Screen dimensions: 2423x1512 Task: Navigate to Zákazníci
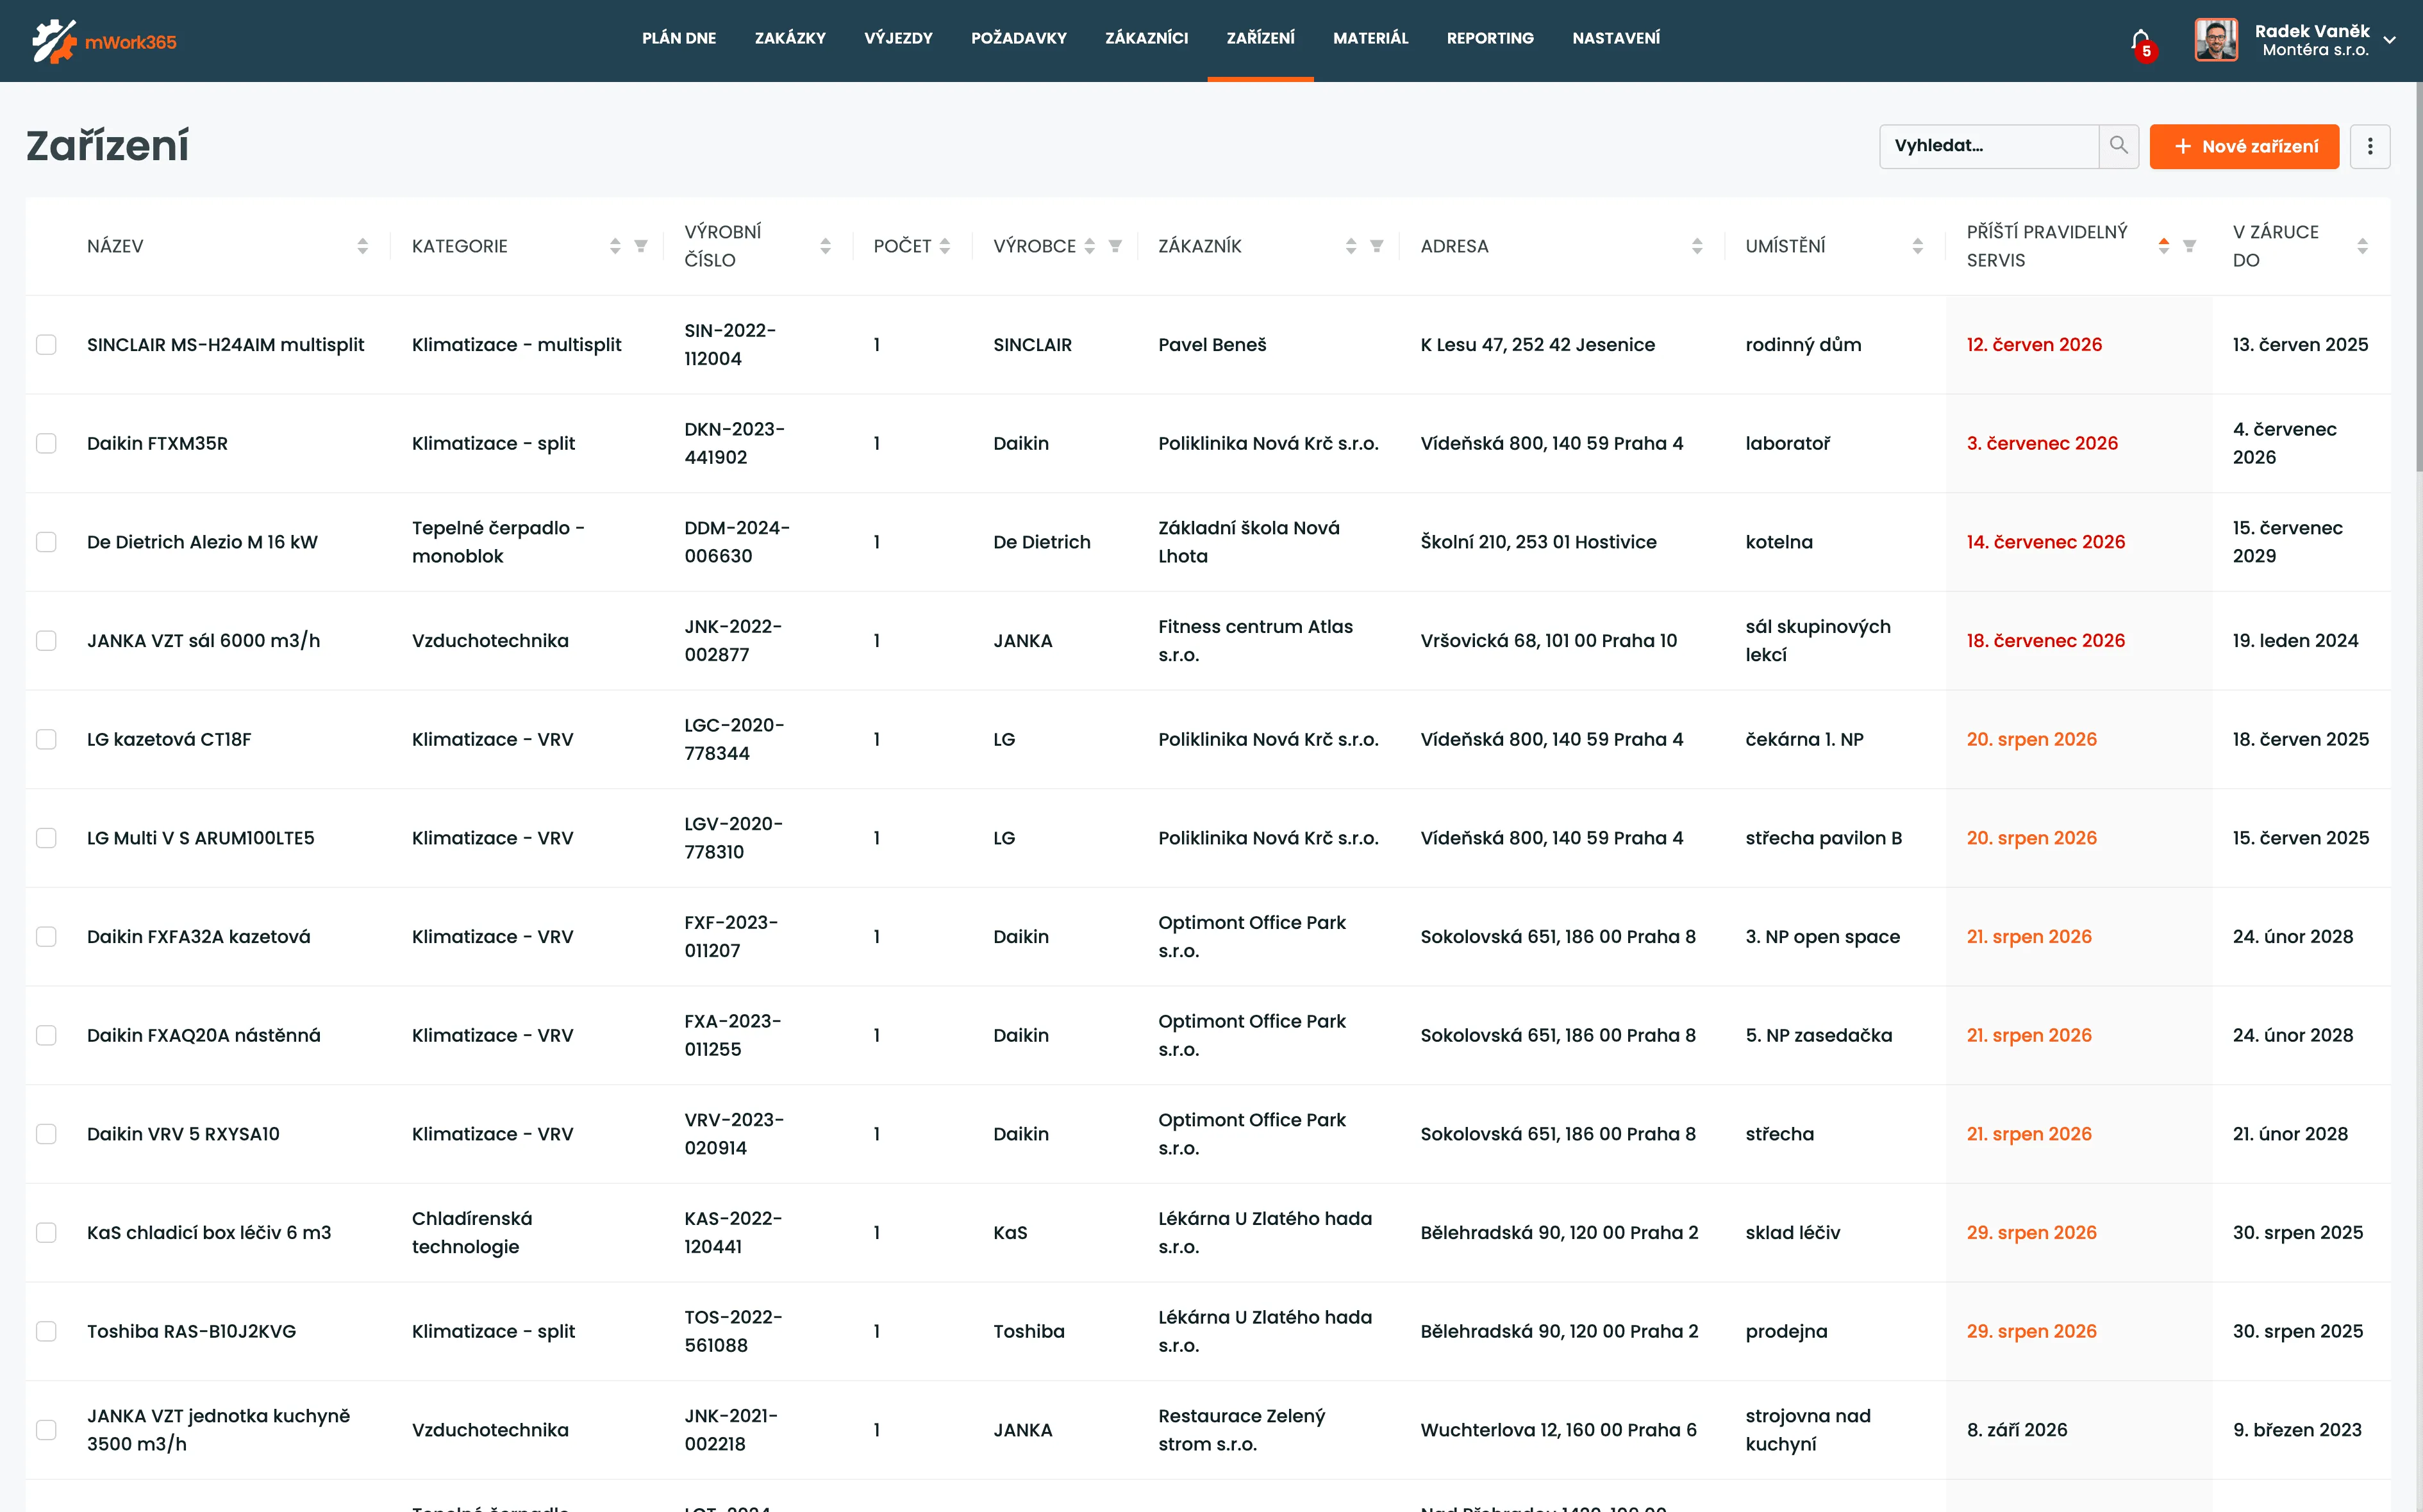[1147, 38]
